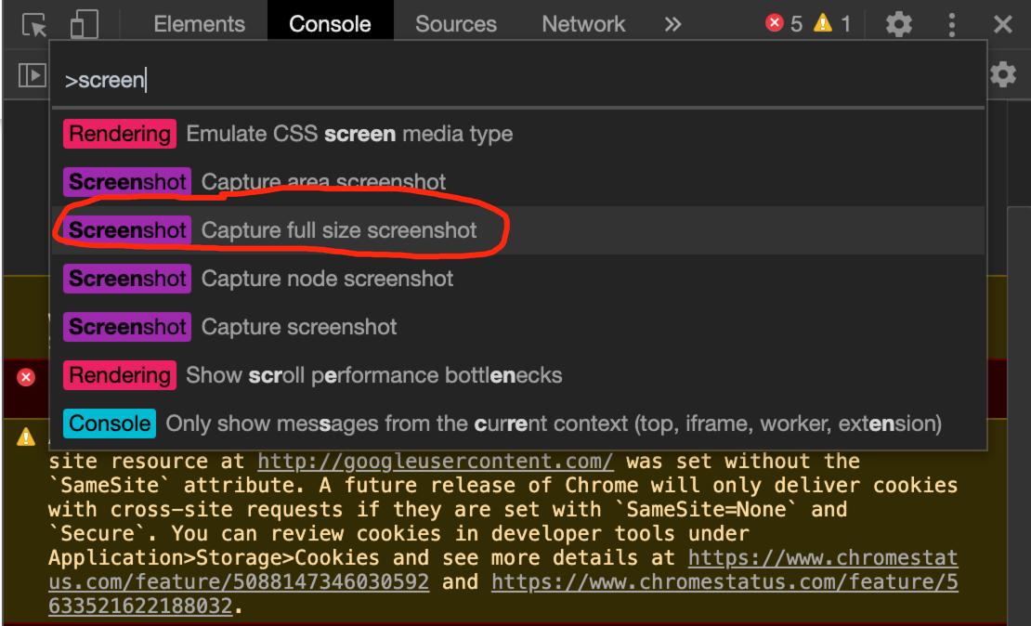
Task: Close the DevTools panel
Action: [x=1003, y=25]
